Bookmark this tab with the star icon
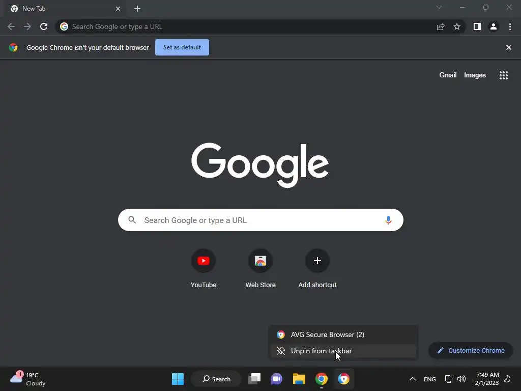 coord(457,26)
